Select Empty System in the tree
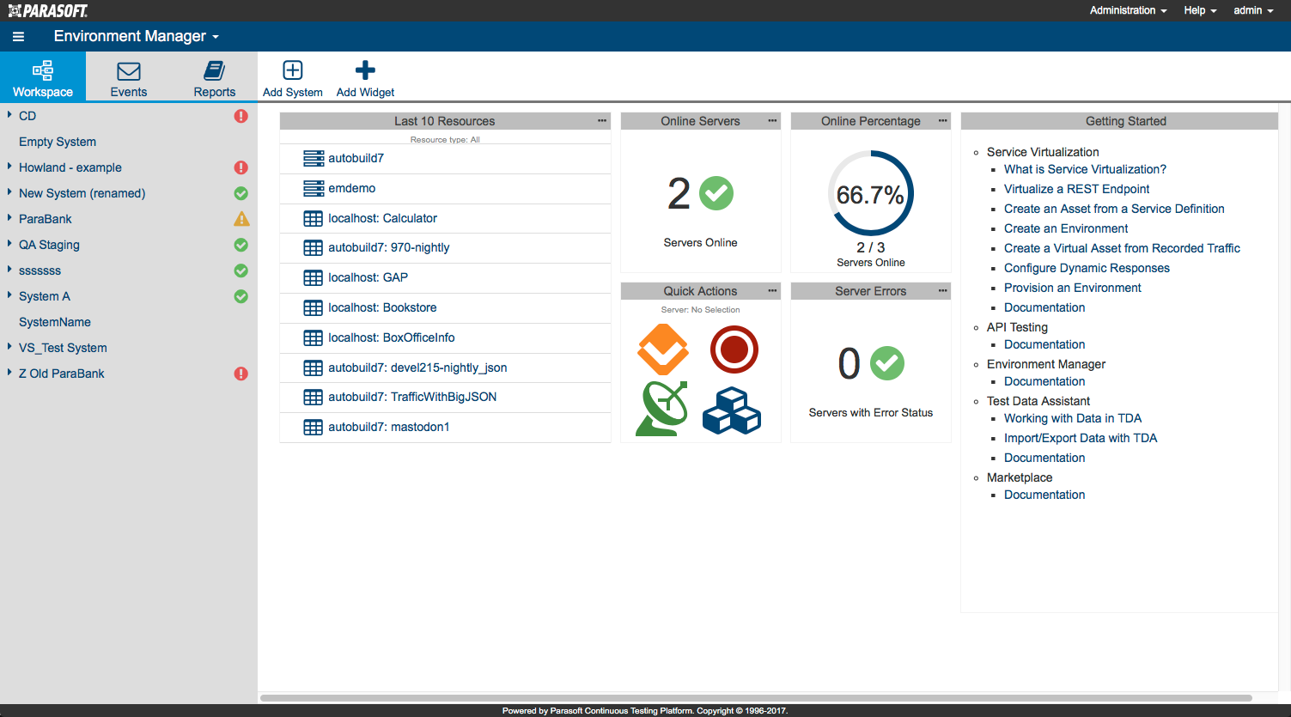 pos(58,142)
